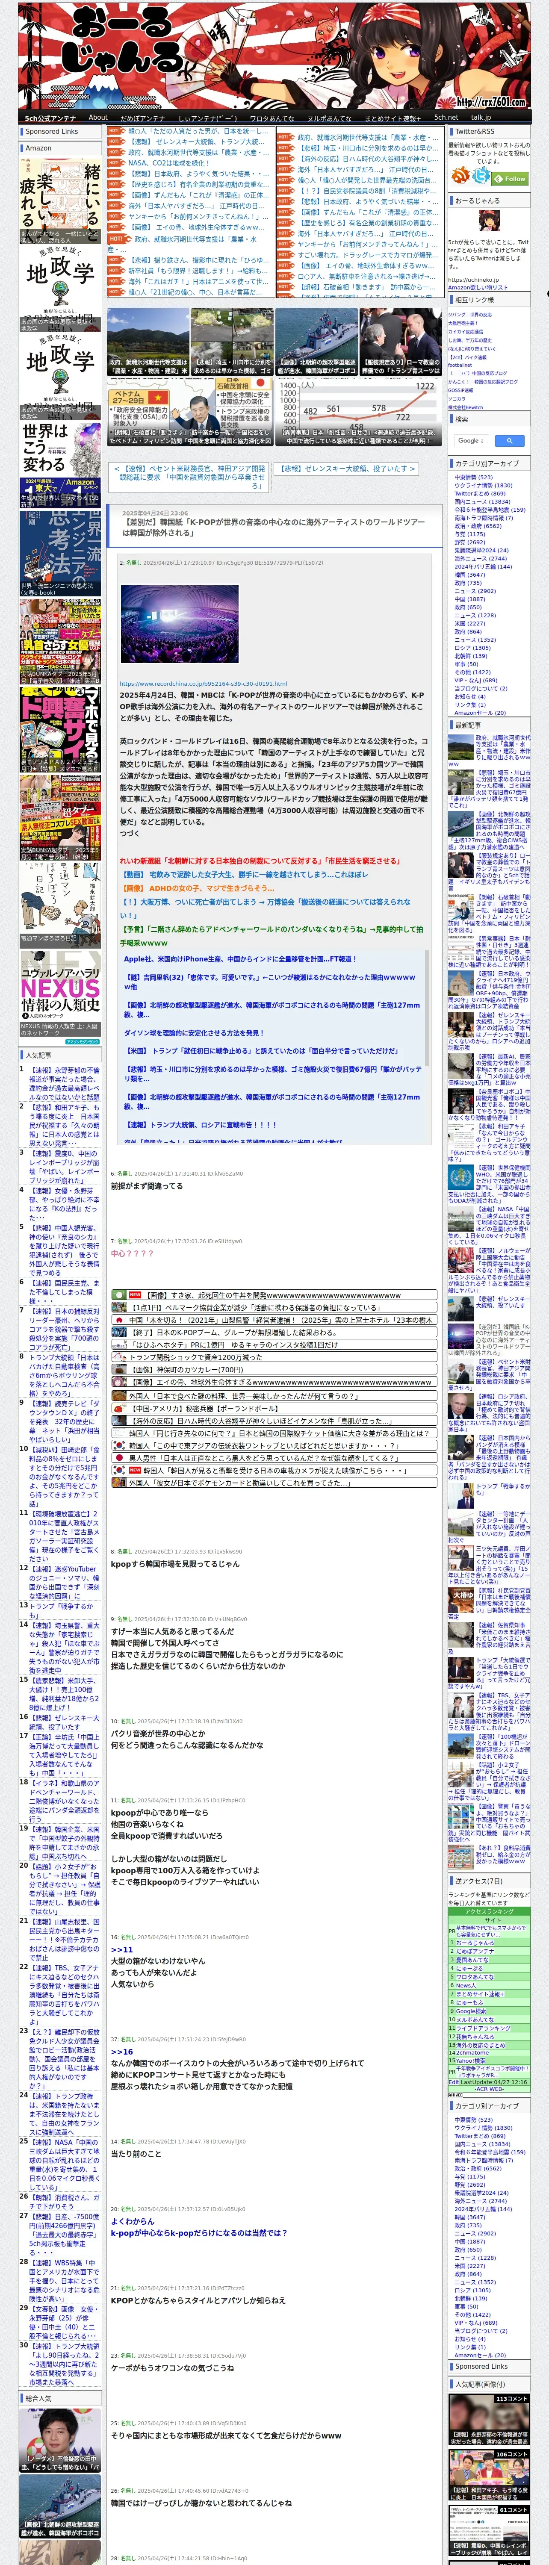Switch to だめぽアンテナ tab
This screenshot has width=549, height=2565.
coord(142,118)
